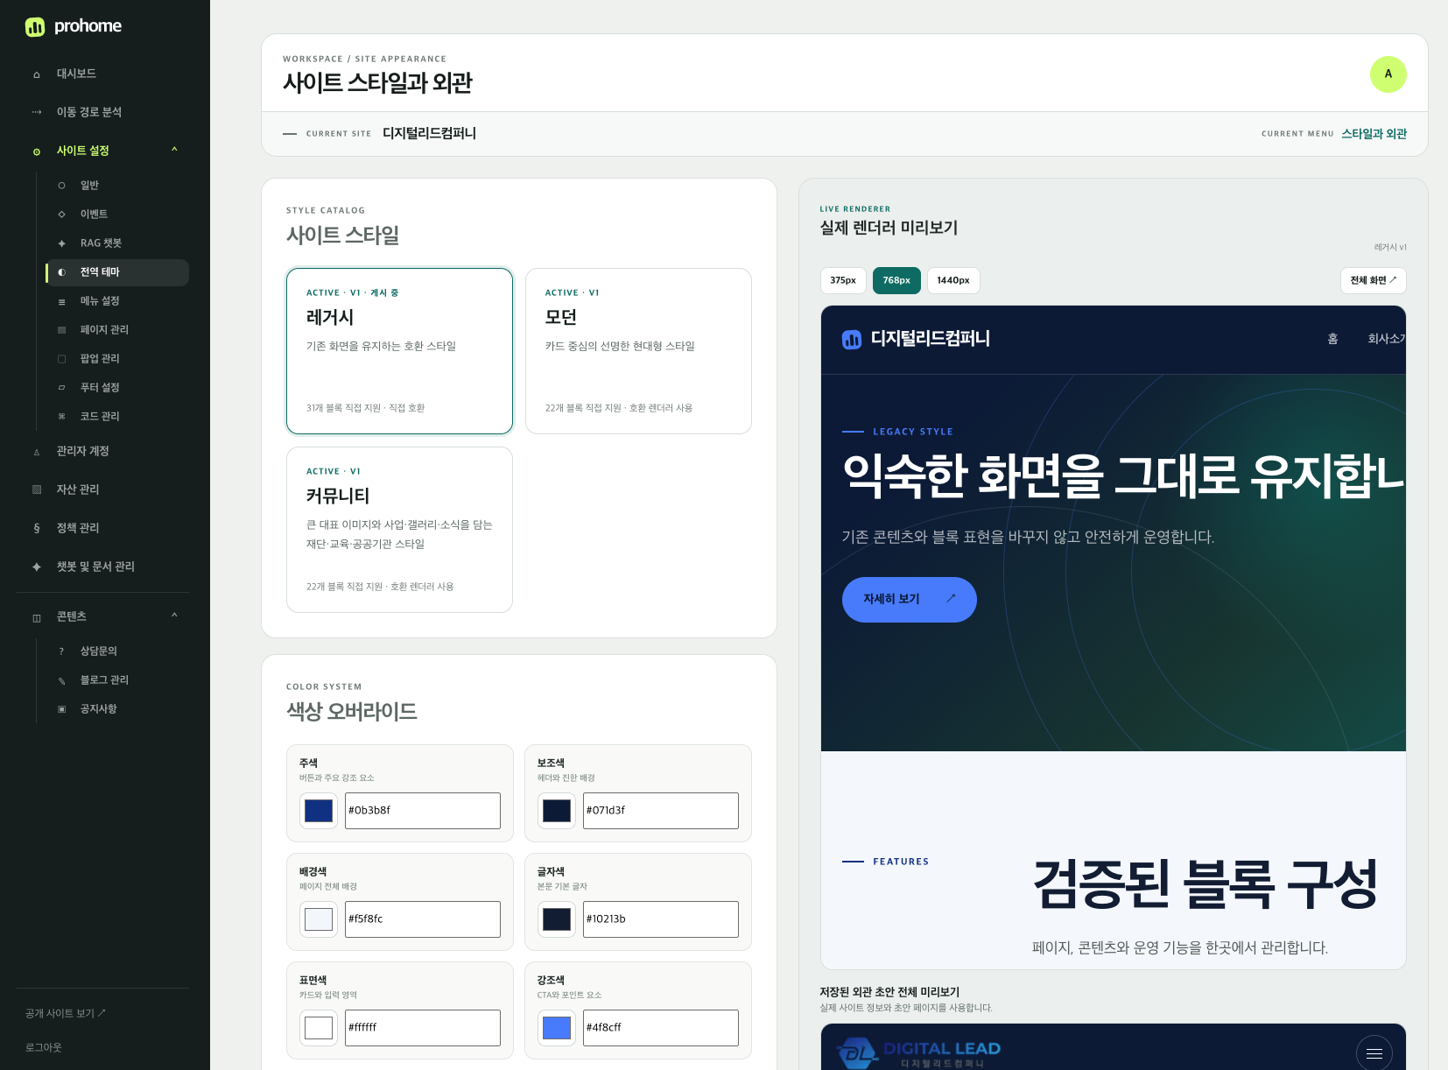
Task: Click the 로그아웃 link
Action: [43, 1047]
